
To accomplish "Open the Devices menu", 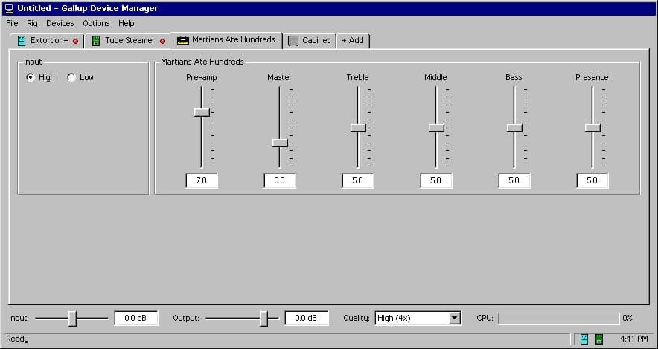I will click(60, 24).
